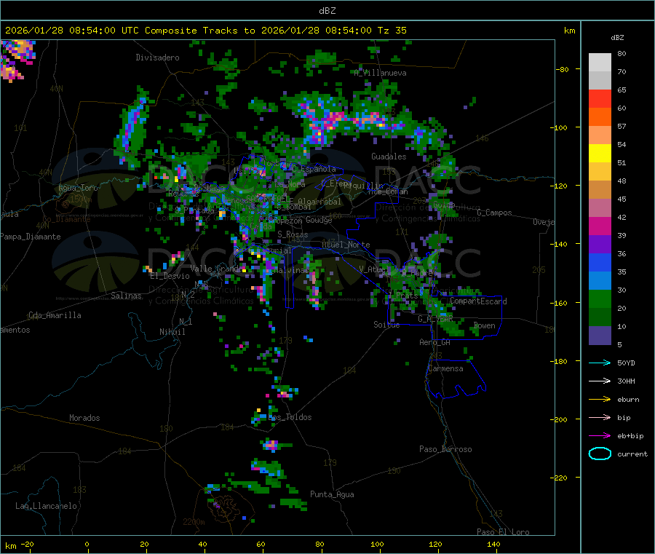Image resolution: width=655 pixels, height=554 pixels.
Task: Click the 'N_1' station label
Action: click(186, 321)
